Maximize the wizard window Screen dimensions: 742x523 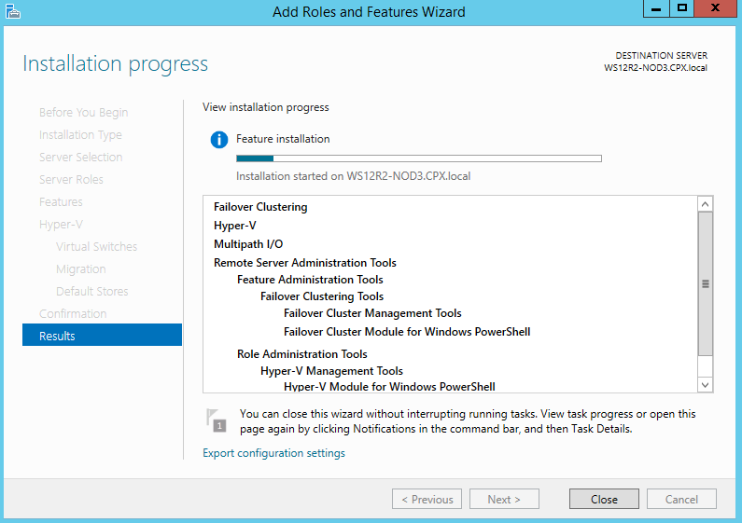point(682,8)
